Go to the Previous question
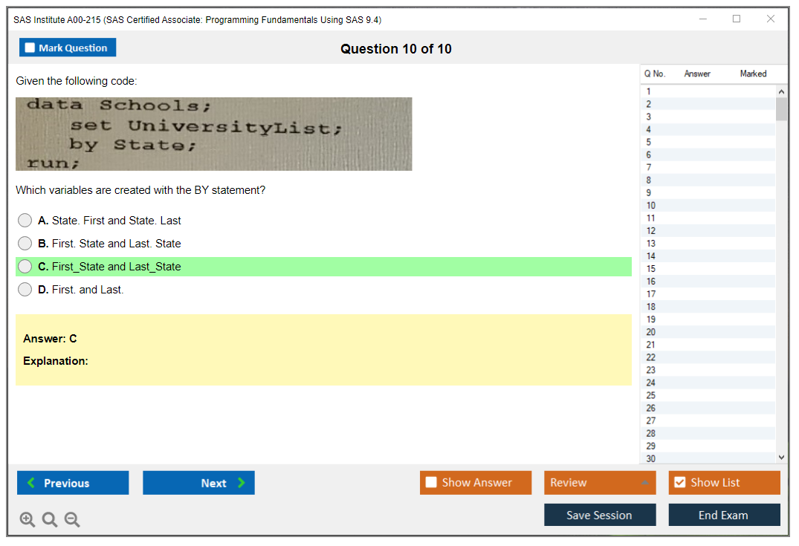The height and width of the screenshot is (546, 799). pos(73,483)
